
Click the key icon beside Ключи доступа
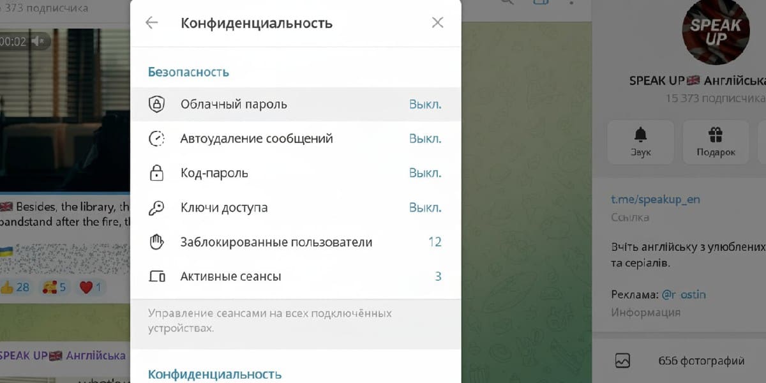point(156,207)
